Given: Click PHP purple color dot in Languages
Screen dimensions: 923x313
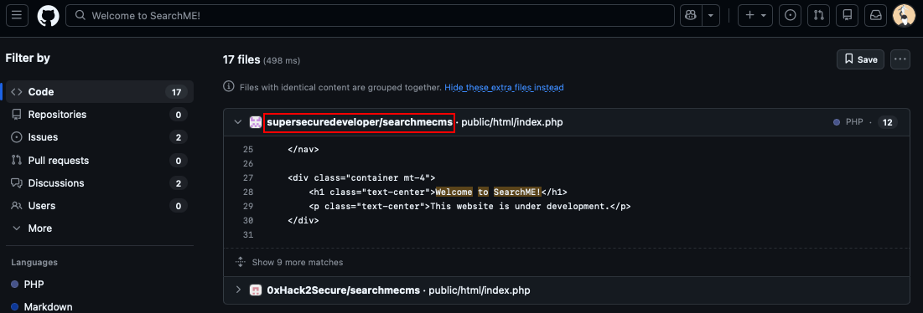Looking at the screenshot, I should coord(15,285).
